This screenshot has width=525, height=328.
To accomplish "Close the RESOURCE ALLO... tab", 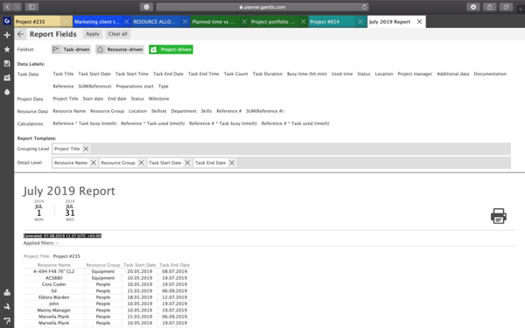I will [x=185, y=21].
